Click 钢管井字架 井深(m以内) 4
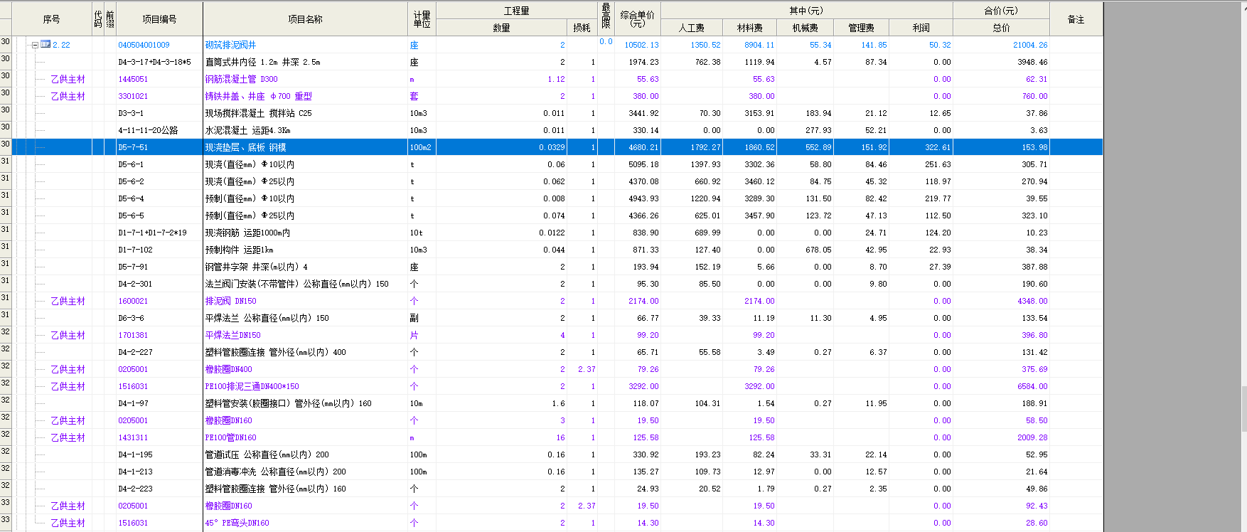1247x532 pixels. click(257, 267)
